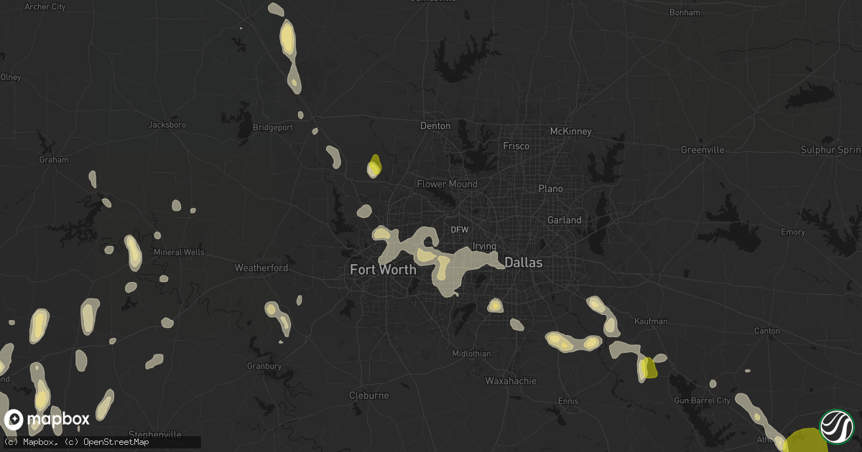Viewport: 862px width, 452px height.
Task: Click the Archer City label
Action: pyautogui.click(x=45, y=6)
